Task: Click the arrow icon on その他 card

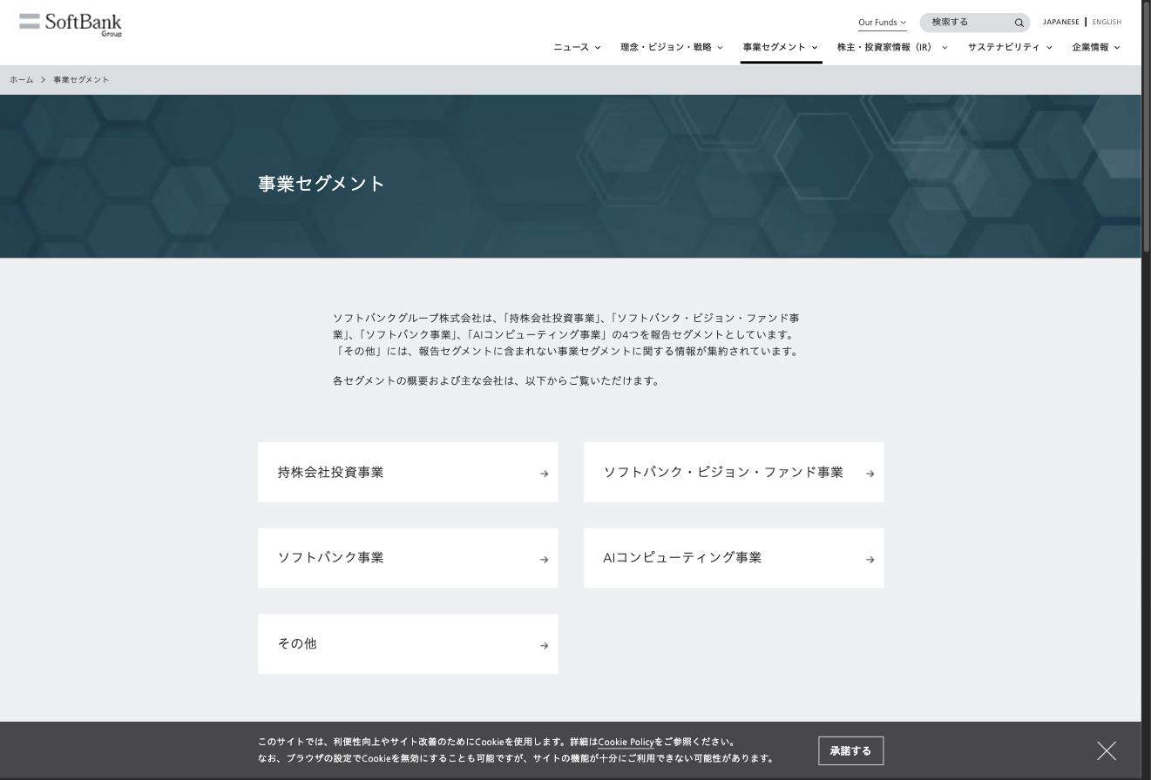Action: coord(544,645)
